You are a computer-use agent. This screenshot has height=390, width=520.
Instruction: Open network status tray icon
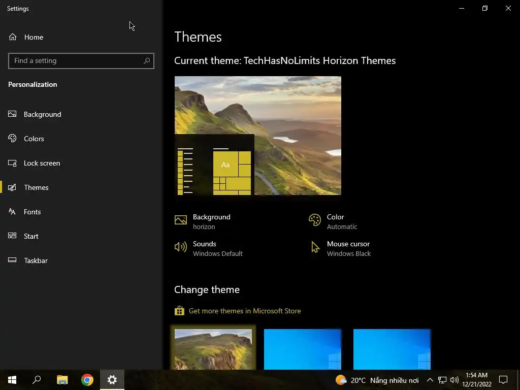(x=442, y=380)
